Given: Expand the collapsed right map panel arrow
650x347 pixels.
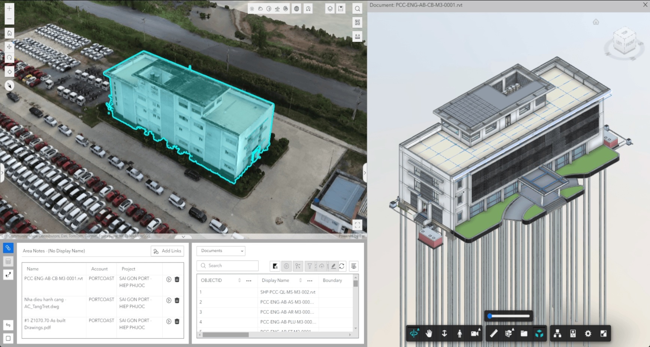Looking at the screenshot, I should pos(365,173).
